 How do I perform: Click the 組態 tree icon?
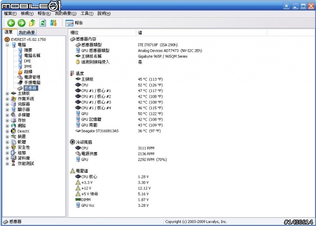tap(13, 153)
